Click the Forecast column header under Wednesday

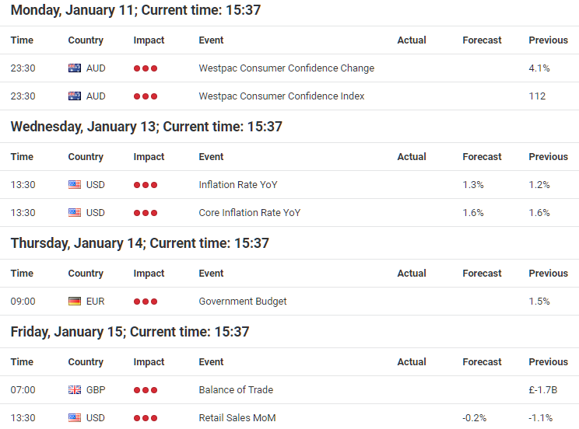point(482,157)
